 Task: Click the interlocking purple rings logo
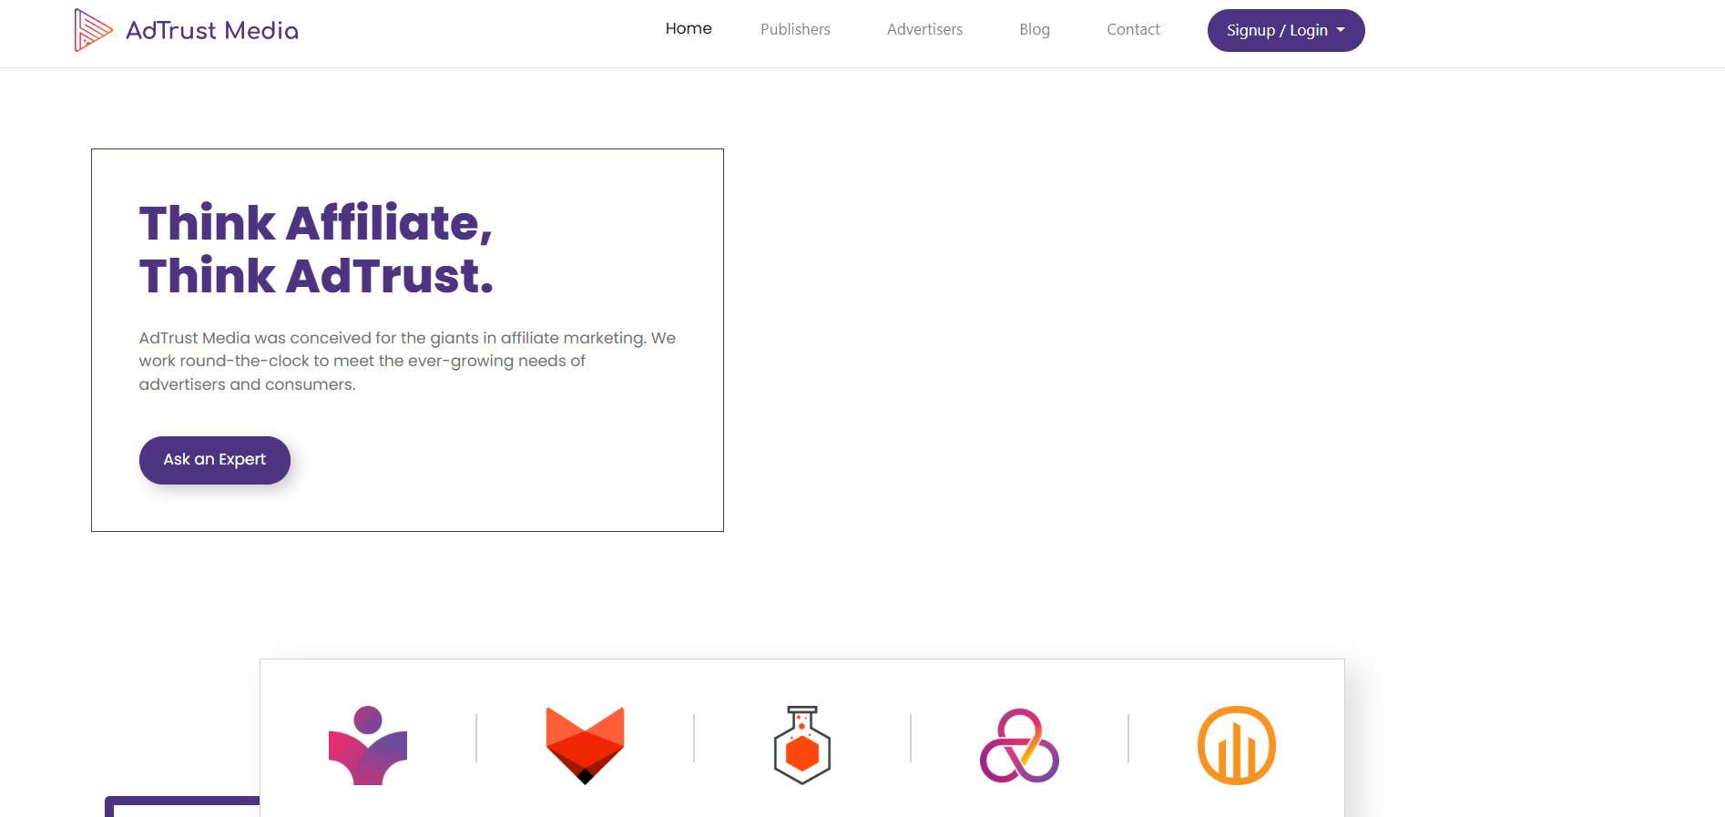point(1019,745)
